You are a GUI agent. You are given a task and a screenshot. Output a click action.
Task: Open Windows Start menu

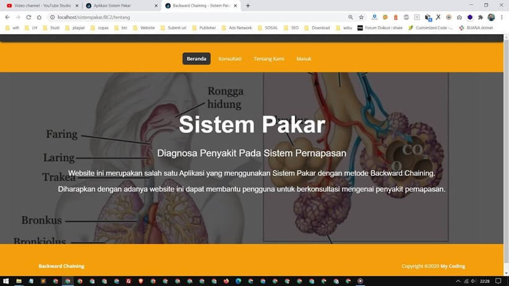[6, 281]
